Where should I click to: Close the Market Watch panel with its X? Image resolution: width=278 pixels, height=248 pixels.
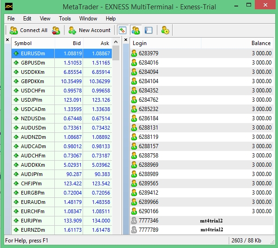point(7,40)
